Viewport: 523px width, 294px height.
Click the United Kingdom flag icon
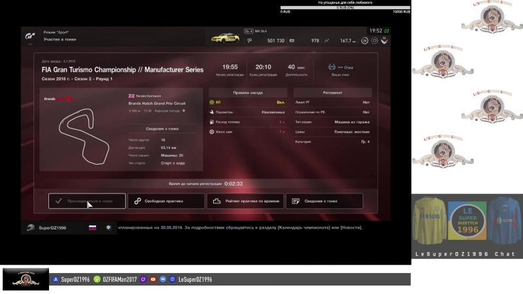click(x=131, y=96)
